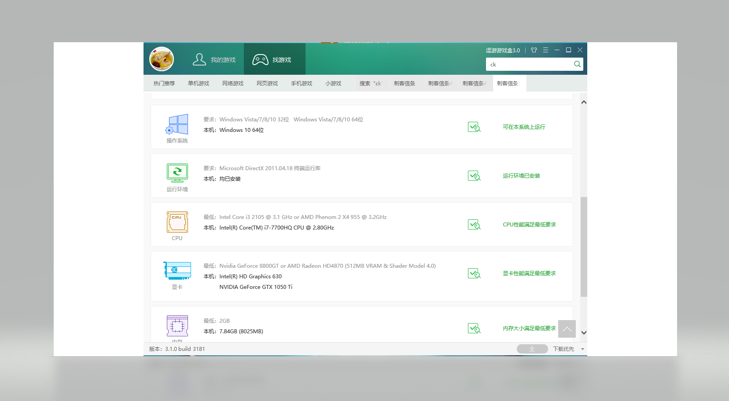
Task: Open the 网页游戏 tab
Action: [267, 84]
